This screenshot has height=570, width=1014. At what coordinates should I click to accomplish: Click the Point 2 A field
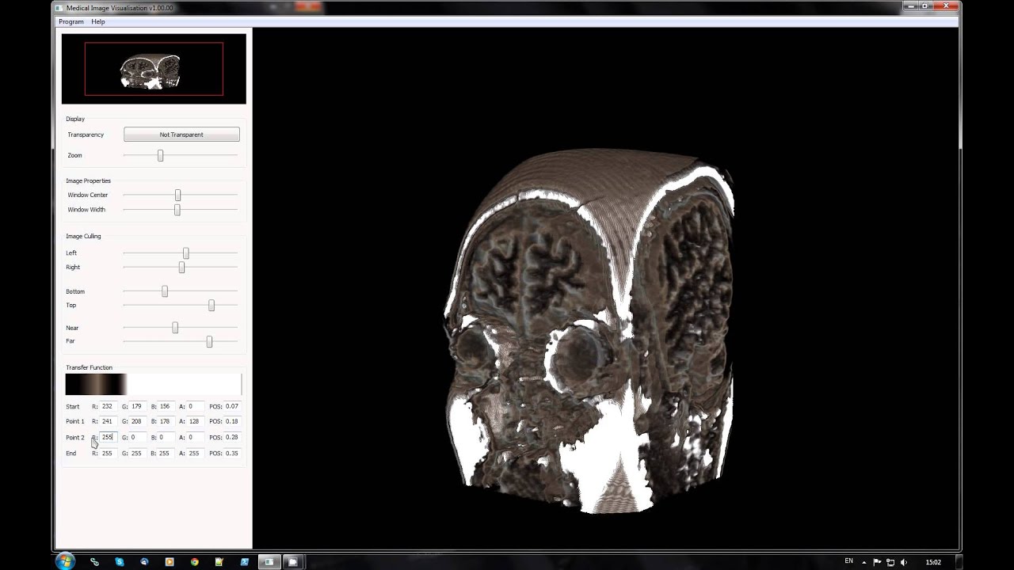coord(195,437)
